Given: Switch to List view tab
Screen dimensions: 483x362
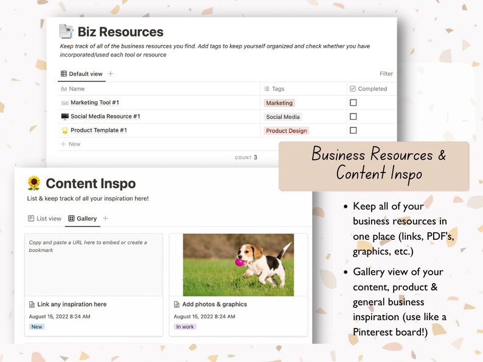Looking at the screenshot, I should [x=44, y=219].
